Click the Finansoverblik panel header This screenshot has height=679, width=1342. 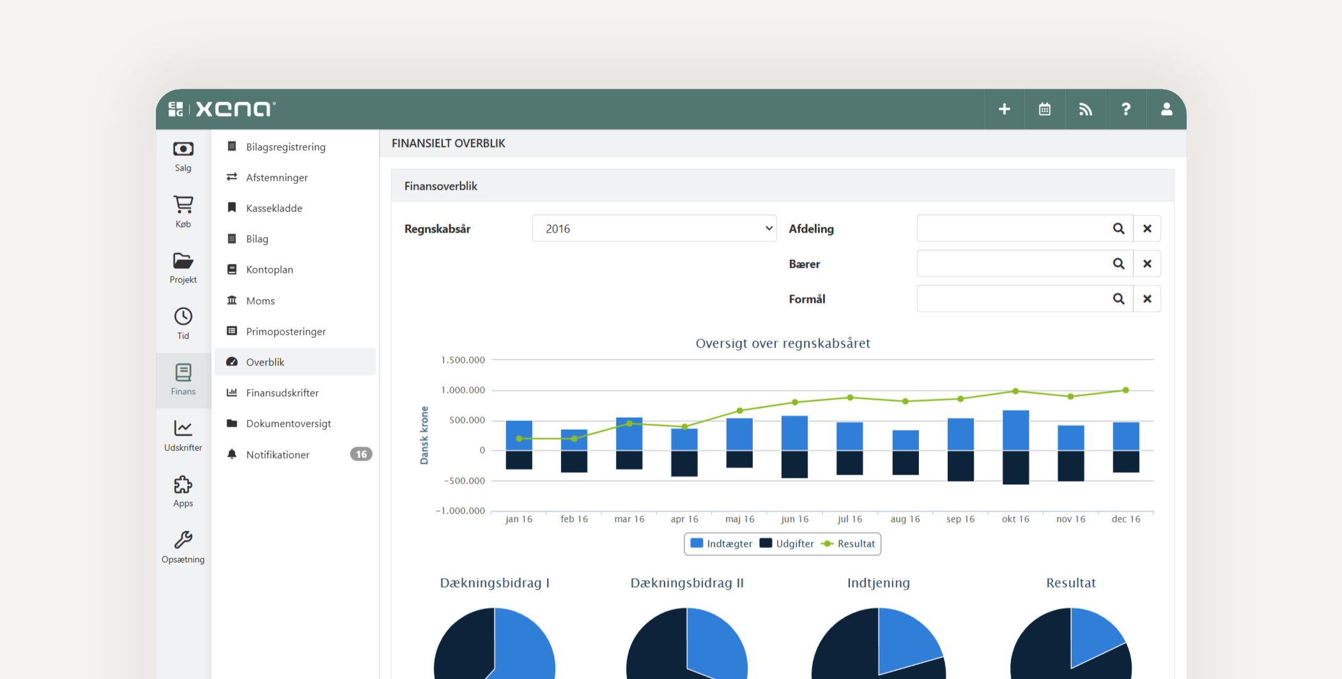[x=783, y=186]
